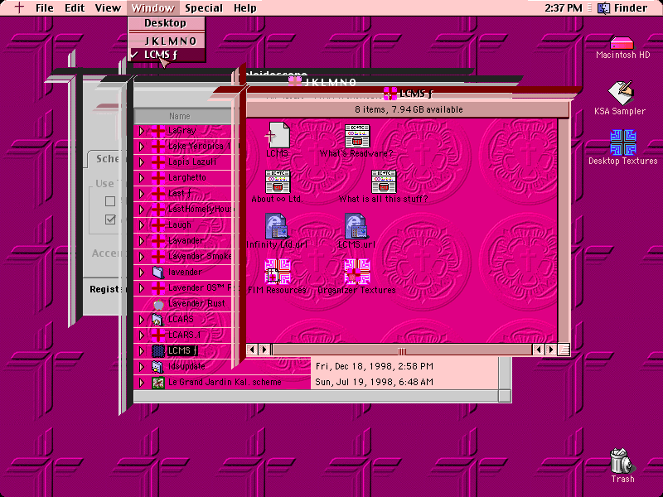Select the FIM Resources icon
Screen dimensions: 663x497
click(x=278, y=272)
